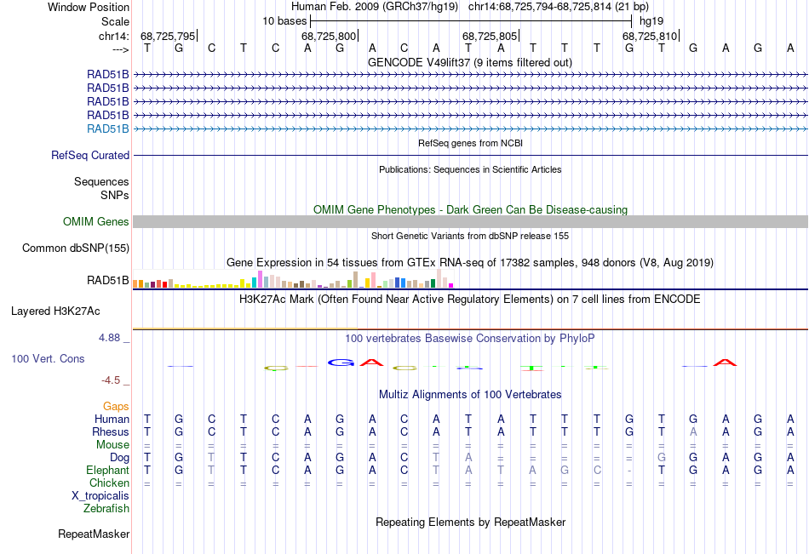Open Multiz Alignments of 100 Vertebrates title
809x554 pixels.
pos(470,395)
